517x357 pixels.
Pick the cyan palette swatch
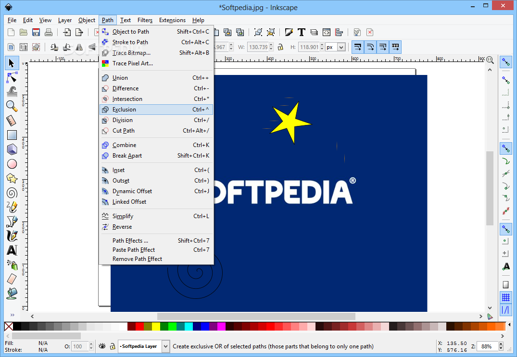click(x=189, y=326)
